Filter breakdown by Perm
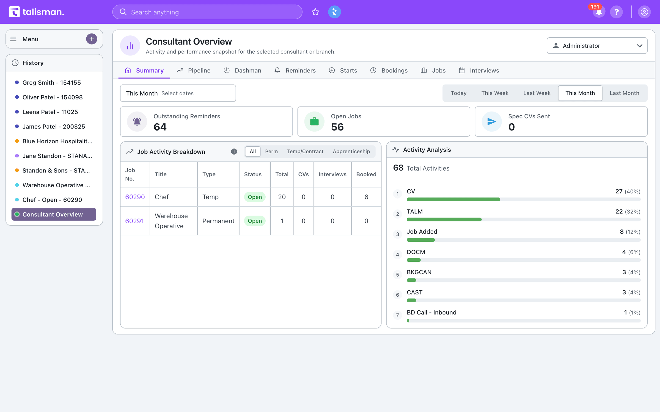The image size is (660, 412). 271,151
